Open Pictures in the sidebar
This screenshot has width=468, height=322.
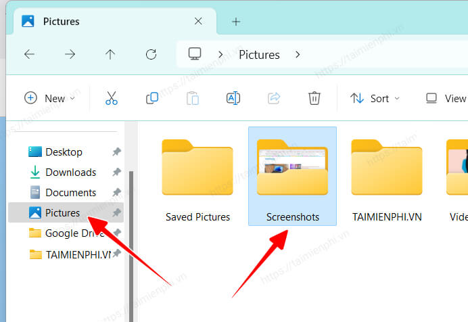(x=62, y=213)
